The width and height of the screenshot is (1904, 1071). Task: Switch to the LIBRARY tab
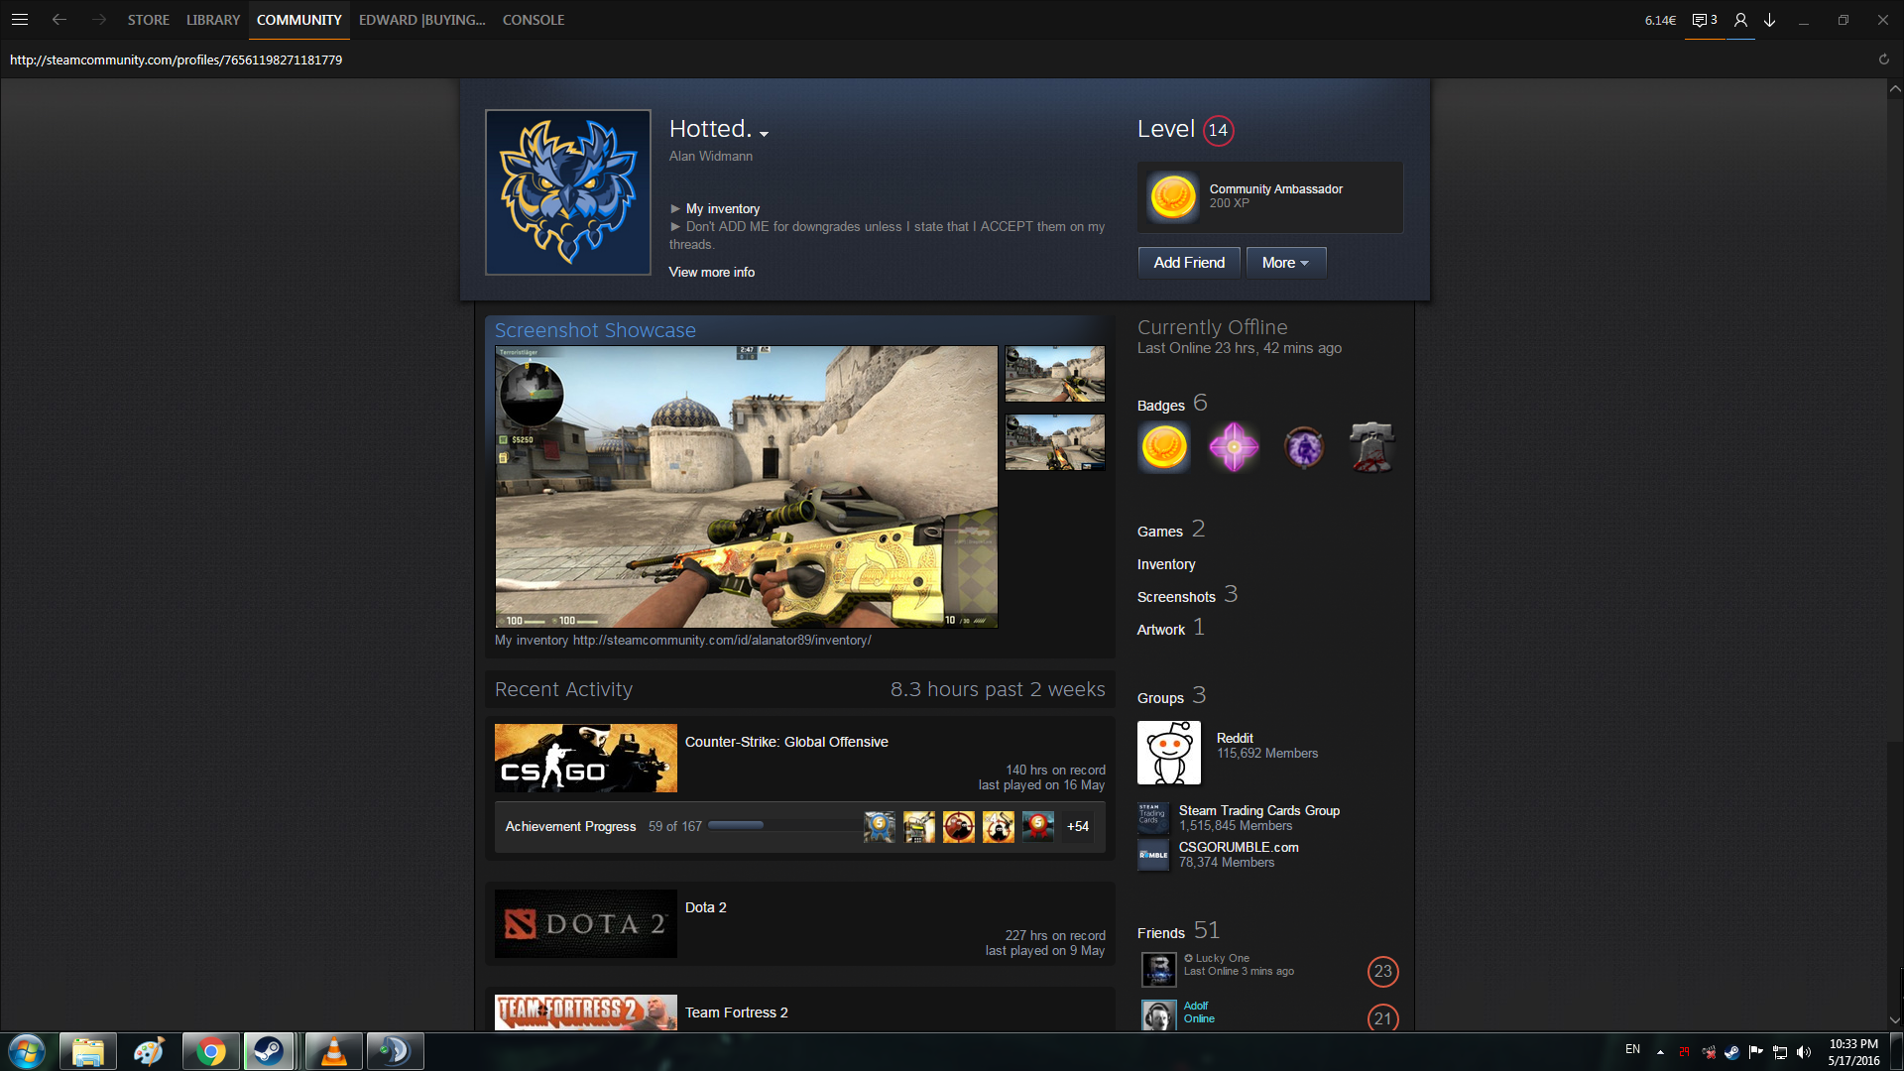(213, 20)
